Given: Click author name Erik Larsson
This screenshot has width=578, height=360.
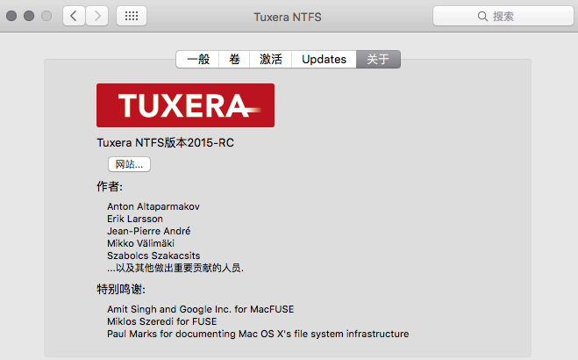Looking at the screenshot, I should click(x=135, y=219).
